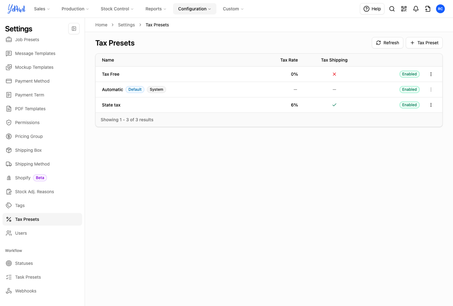
Task: Click the Enabled badge for Tax Free
Action: click(409, 74)
